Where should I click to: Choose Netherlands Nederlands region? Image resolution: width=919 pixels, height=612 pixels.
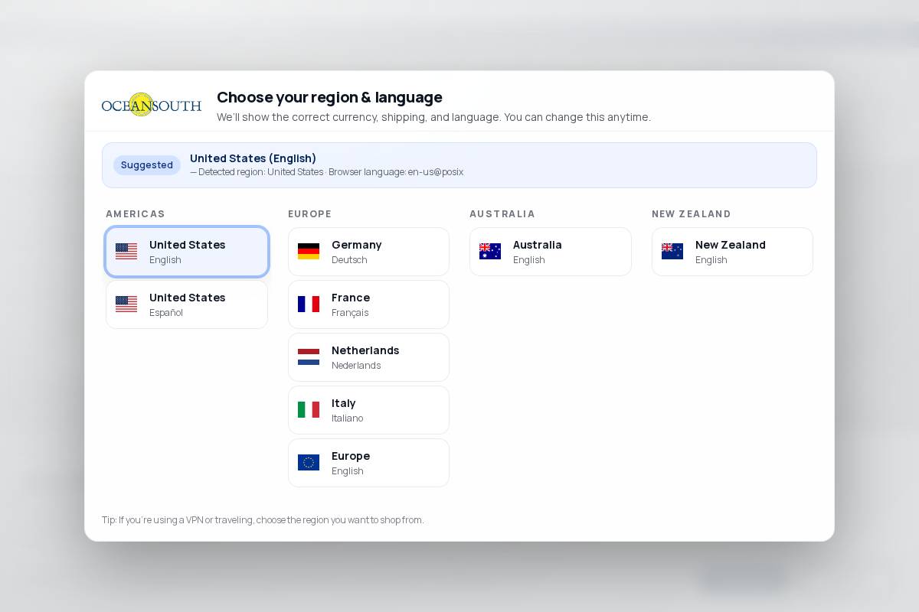point(368,357)
